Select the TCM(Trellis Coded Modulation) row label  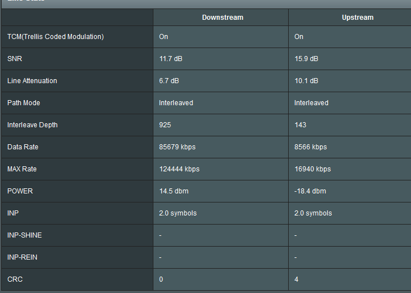tap(55, 37)
